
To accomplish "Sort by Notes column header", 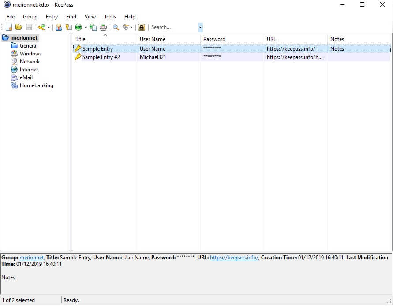I will pyautogui.click(x=359, y=39).
